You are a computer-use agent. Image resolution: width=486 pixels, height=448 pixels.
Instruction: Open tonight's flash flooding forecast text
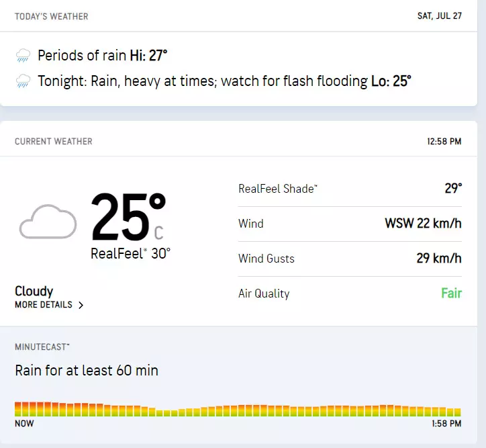(x=224, y=81)
